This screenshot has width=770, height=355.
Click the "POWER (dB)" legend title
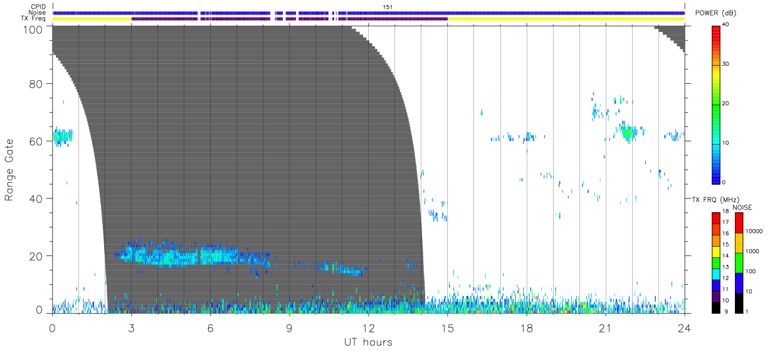[x=715, y=13]
